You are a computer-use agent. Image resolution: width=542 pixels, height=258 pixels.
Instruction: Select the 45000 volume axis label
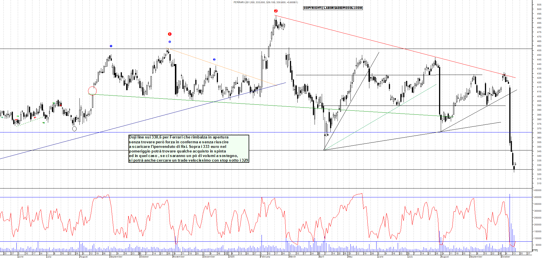pyautogui.click(x=537, y=190)
